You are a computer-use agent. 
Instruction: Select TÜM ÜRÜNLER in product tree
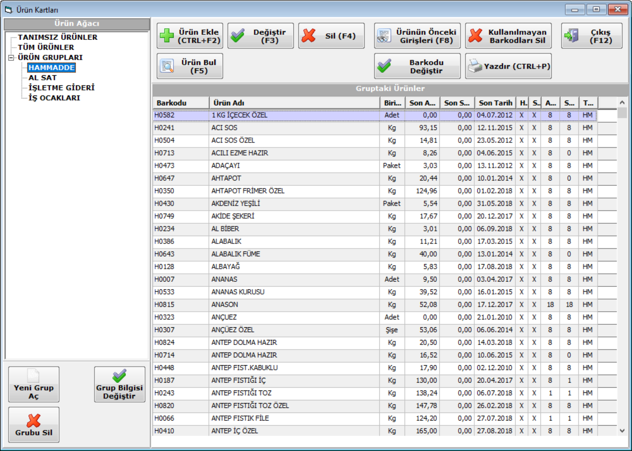click(x=46, y=47)
